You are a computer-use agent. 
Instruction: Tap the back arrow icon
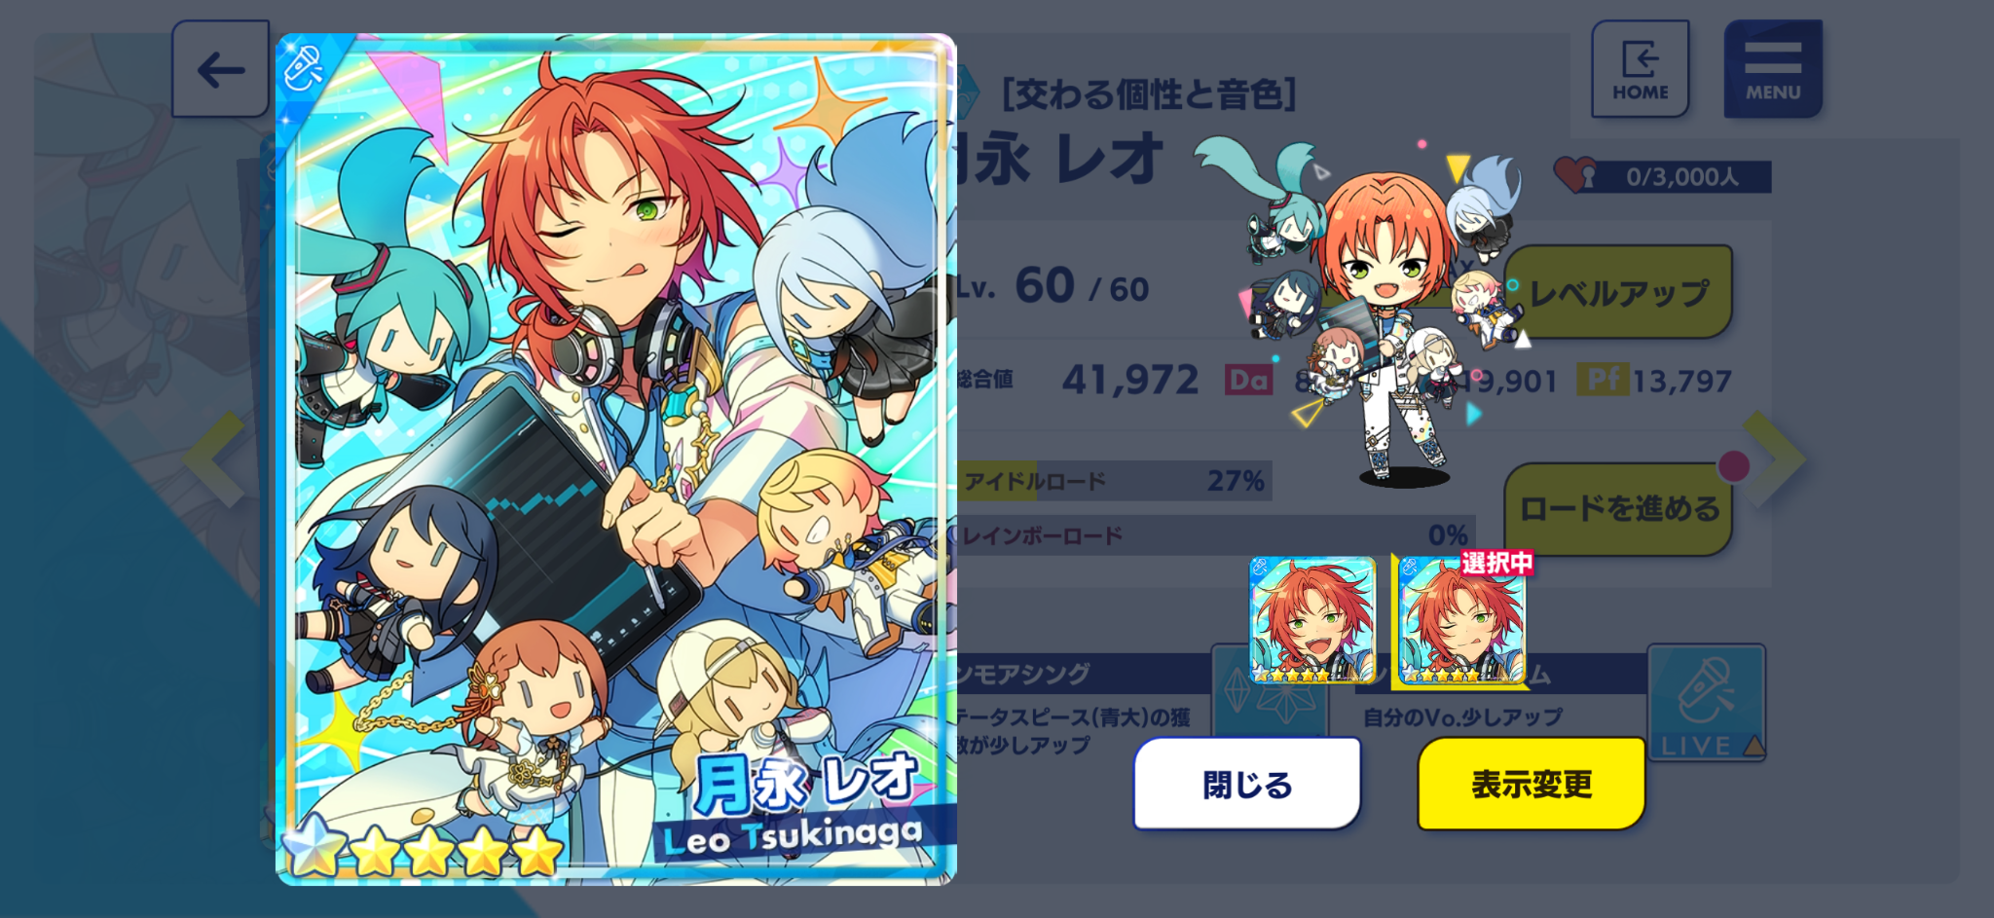tap(220, 69)
